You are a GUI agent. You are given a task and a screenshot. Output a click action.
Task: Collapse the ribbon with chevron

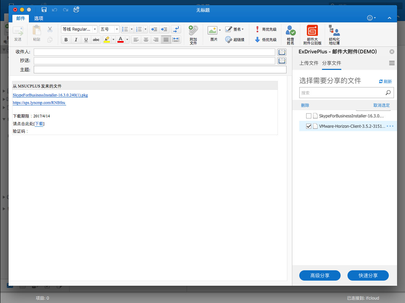tap(390, 18)
